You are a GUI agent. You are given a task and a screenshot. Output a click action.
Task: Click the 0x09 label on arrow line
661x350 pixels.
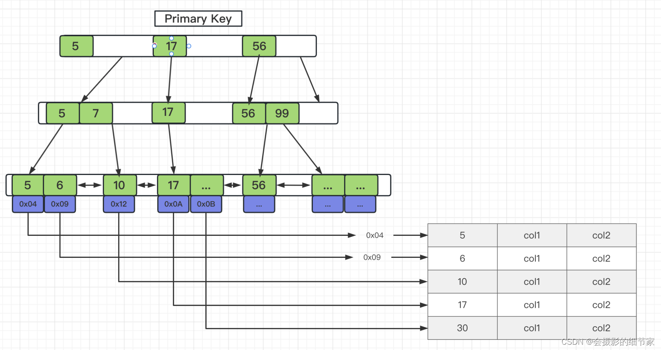click(x=372, y=257)
